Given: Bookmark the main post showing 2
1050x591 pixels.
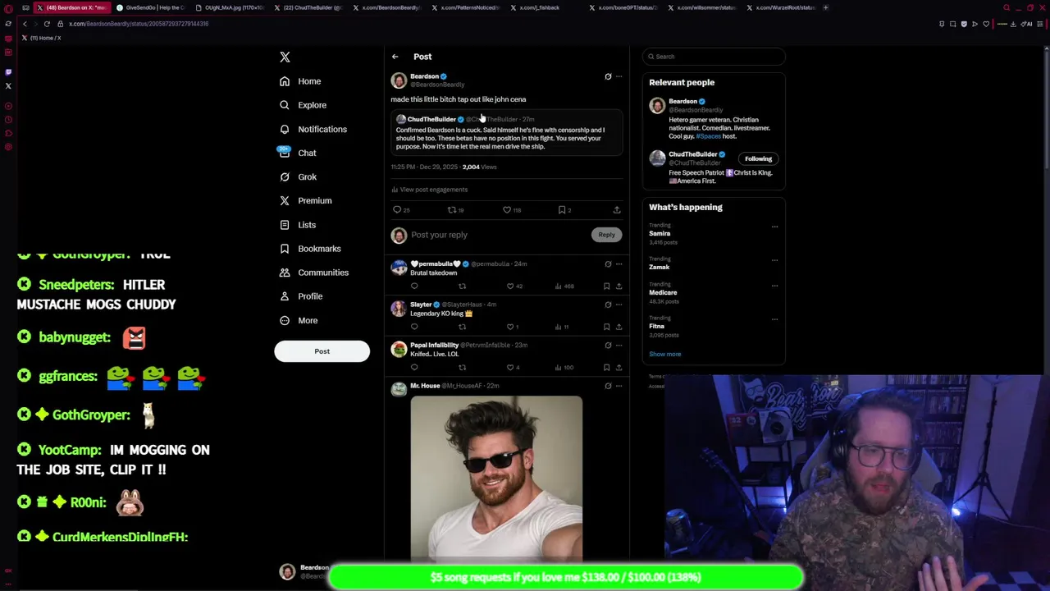Looking at the screenshot, I should [x=564, y=210].
